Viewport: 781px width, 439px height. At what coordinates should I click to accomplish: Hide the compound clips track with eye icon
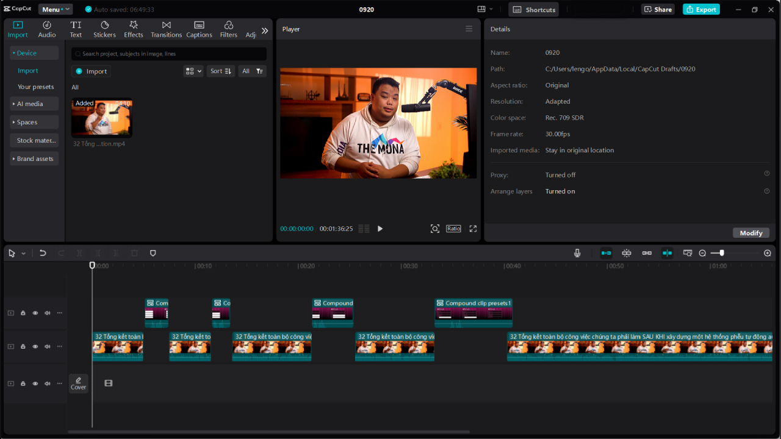coord(35,313)
